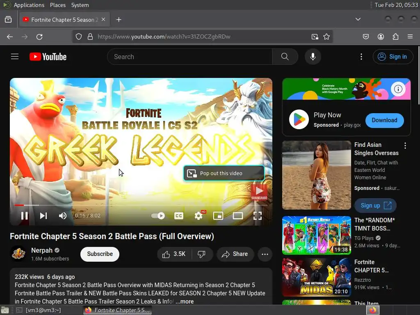Open Save to Pocket

pos(365,37)
